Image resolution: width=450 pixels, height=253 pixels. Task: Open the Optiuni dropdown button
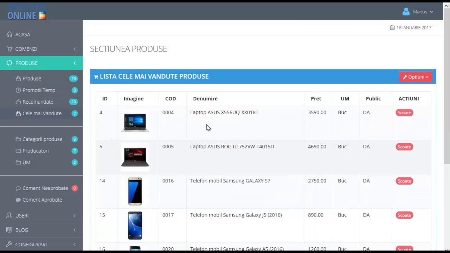[416, 77]
